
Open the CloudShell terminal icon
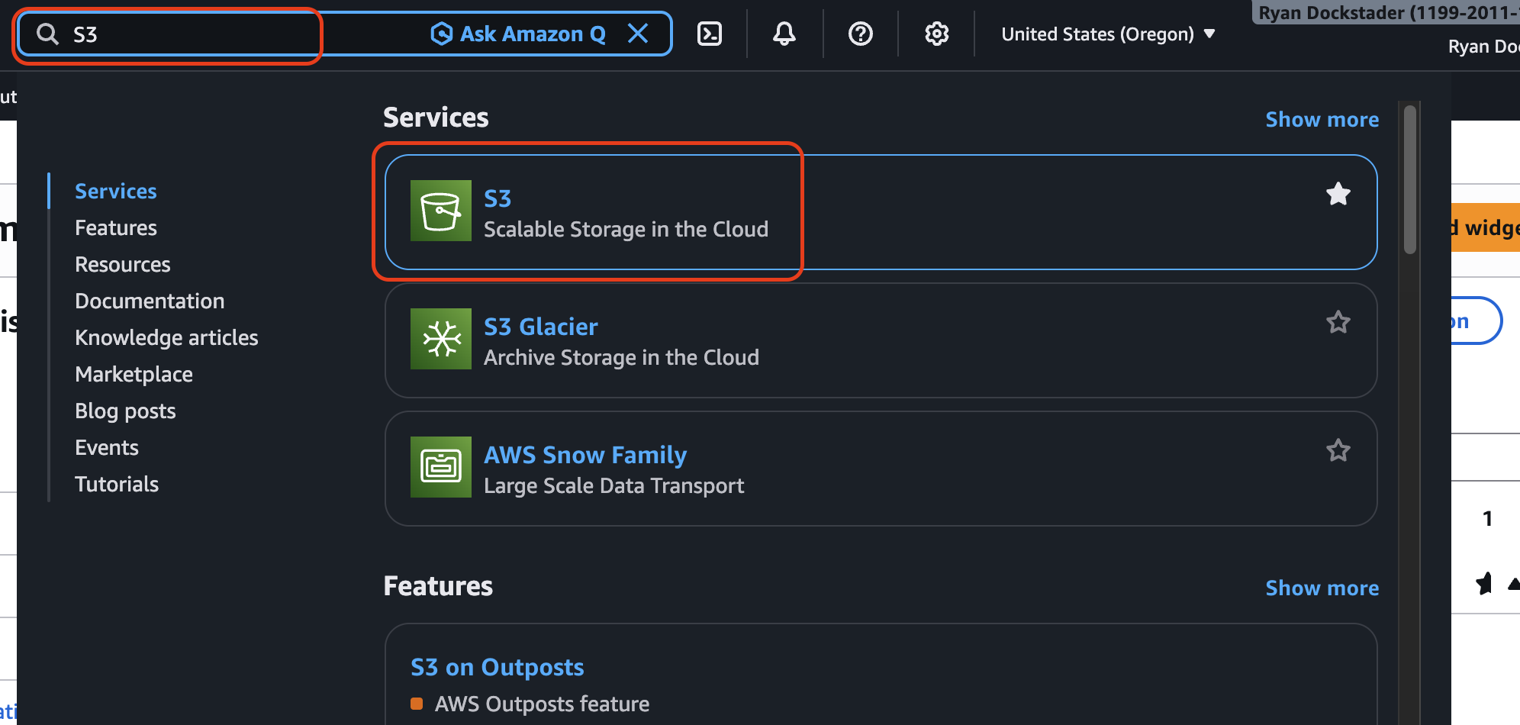point(710,34)
